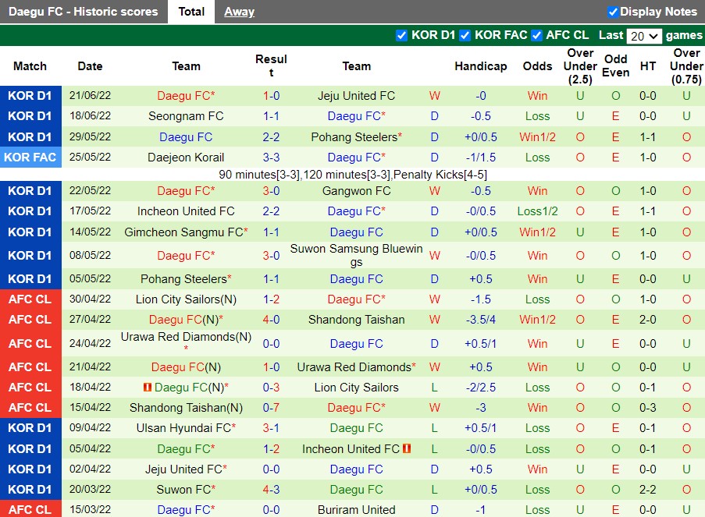
Task: Open the Pohang Steelers team link
Action: (355, 136)
